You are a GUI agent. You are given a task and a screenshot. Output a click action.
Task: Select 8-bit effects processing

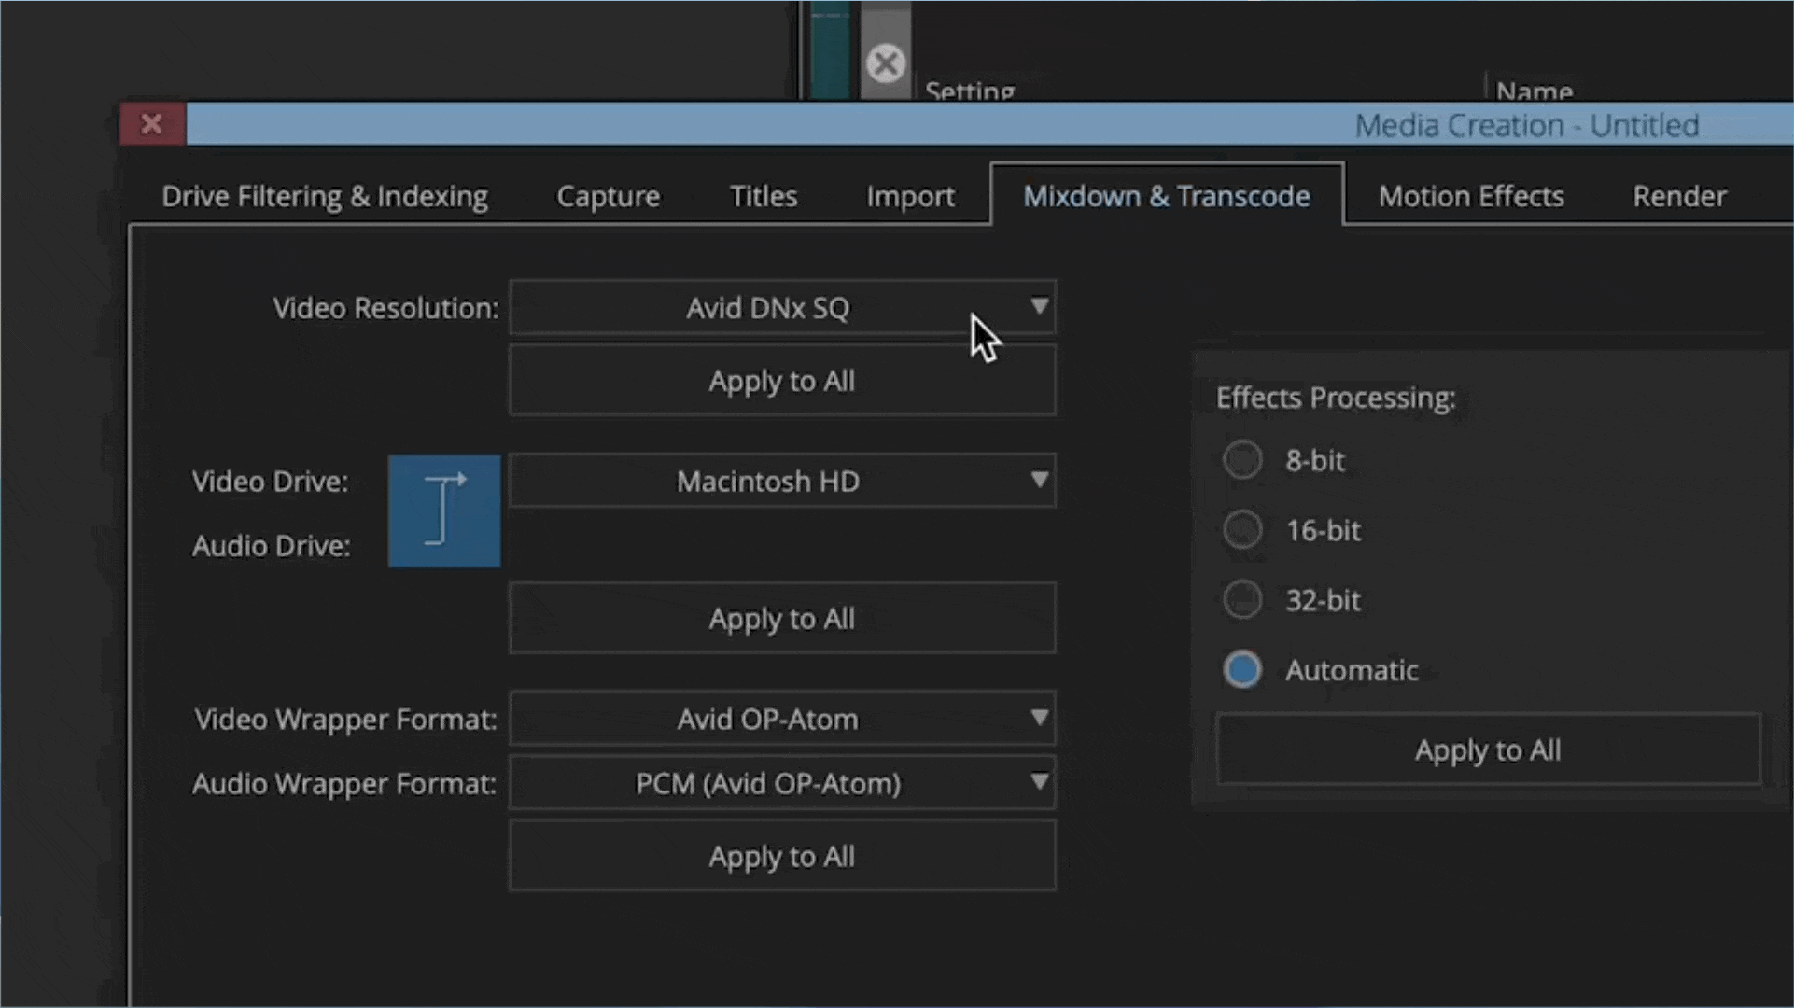(x=1242, y=460)
